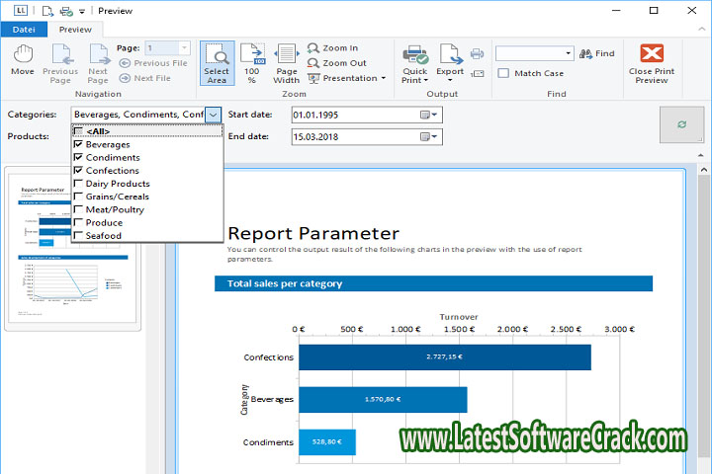
Task: Uncheck the Beverages category checkbox
Action: pyautogui.click(x=78, y=144)
